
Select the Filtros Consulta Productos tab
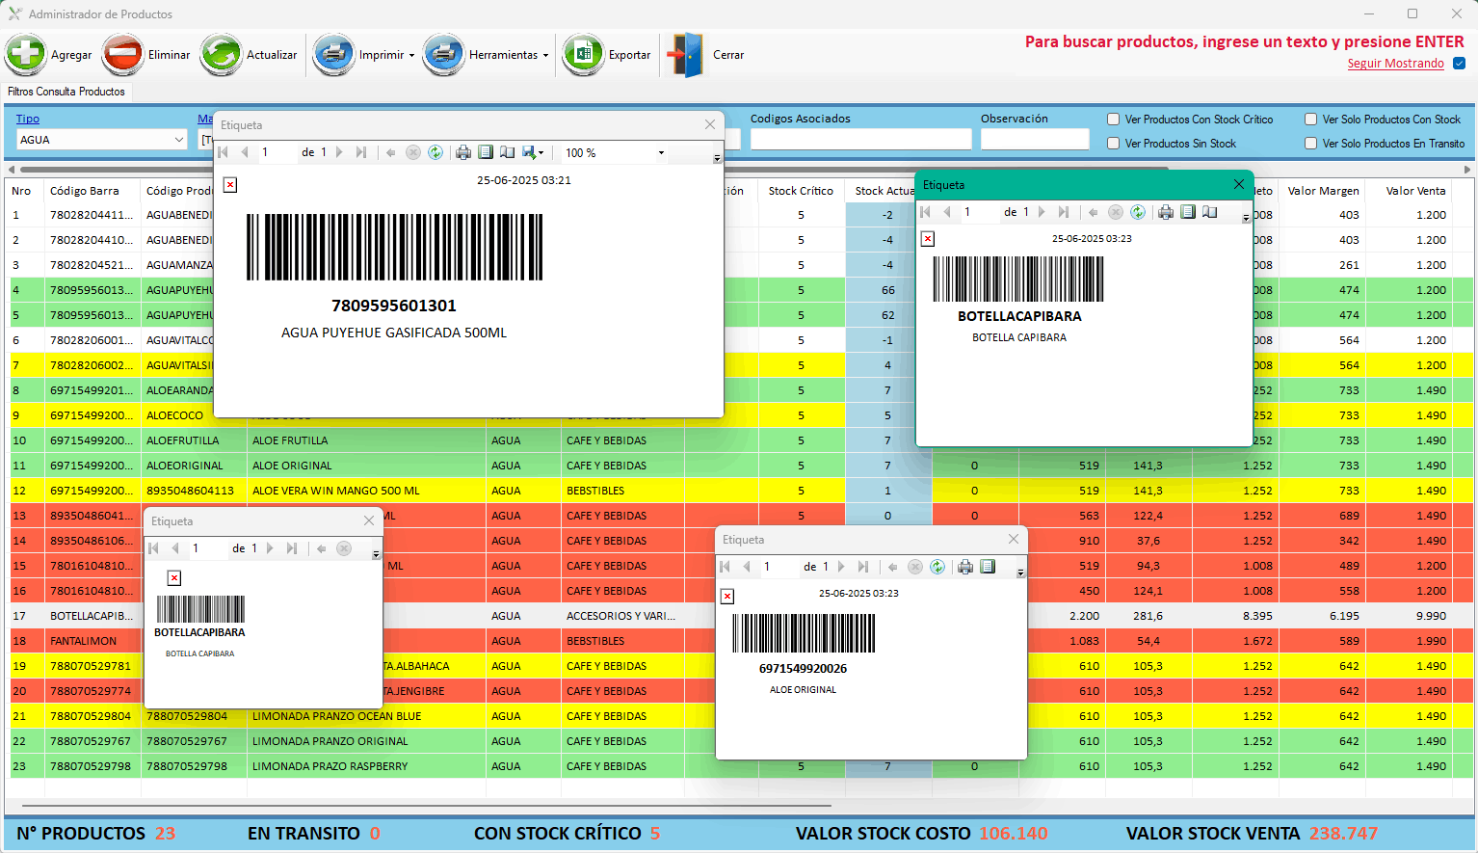[x=66, y=92]
